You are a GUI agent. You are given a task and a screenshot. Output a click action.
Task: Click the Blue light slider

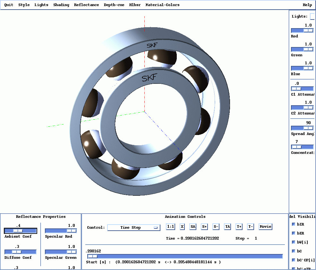302,68
